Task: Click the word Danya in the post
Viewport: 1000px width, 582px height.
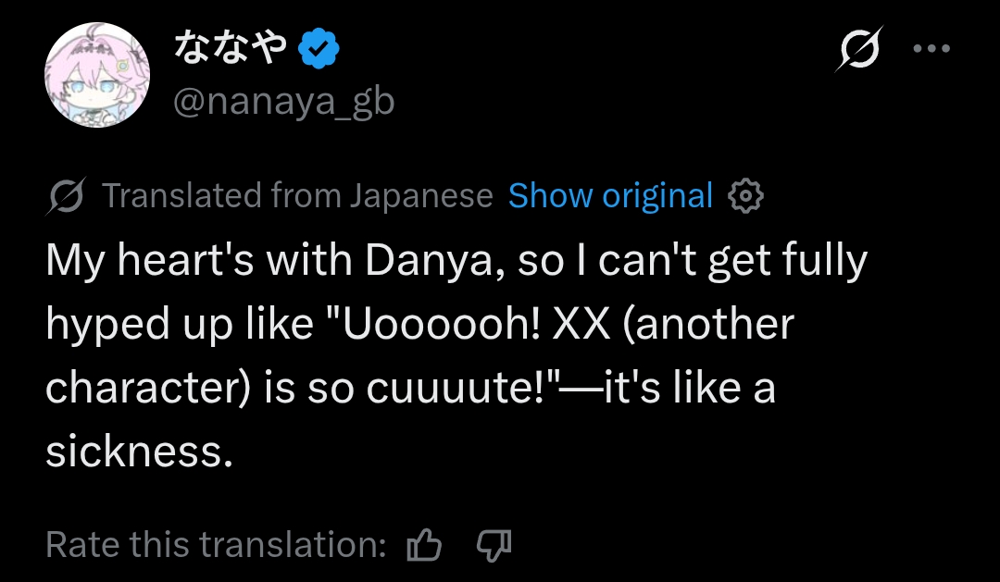Action: (434, 261)
